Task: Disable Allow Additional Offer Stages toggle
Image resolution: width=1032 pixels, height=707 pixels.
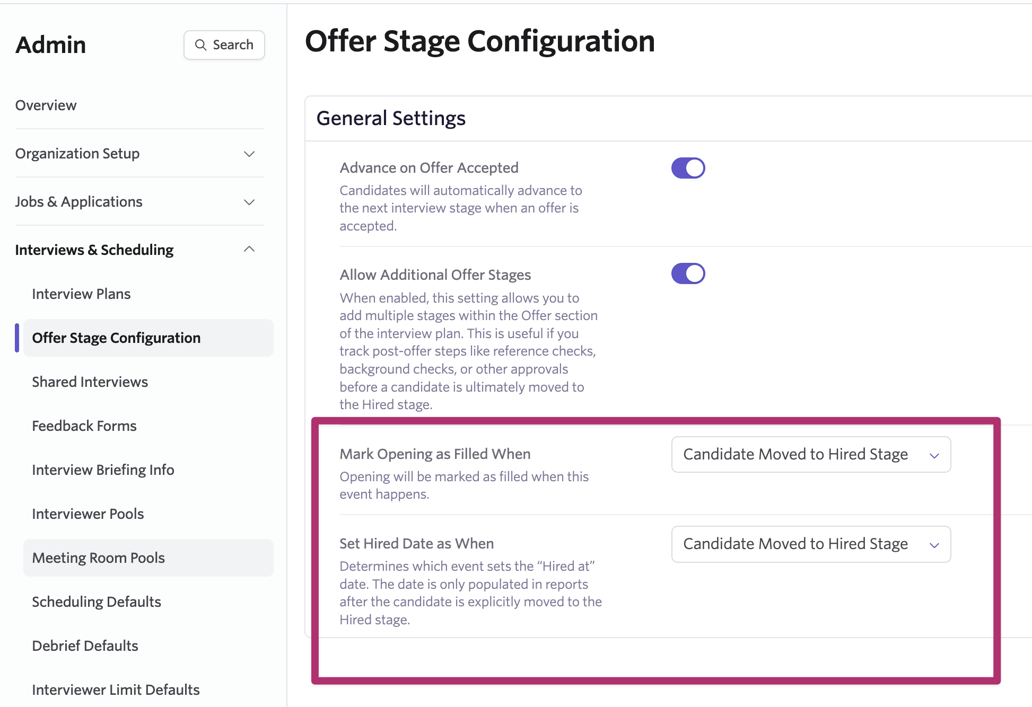Action: [688, 273]
